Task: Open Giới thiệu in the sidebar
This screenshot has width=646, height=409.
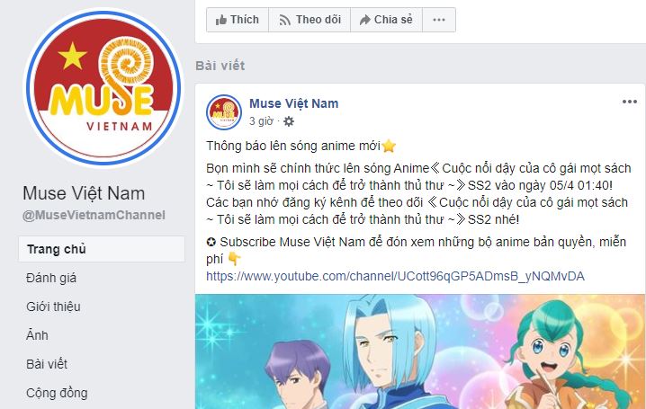Action: pyautogui.click(x=53, y=307)
